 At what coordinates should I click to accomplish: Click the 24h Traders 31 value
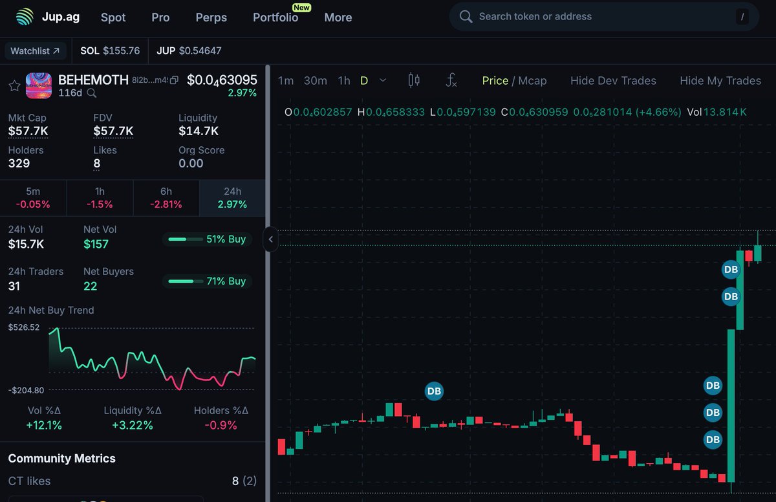(x=14, y=286)
